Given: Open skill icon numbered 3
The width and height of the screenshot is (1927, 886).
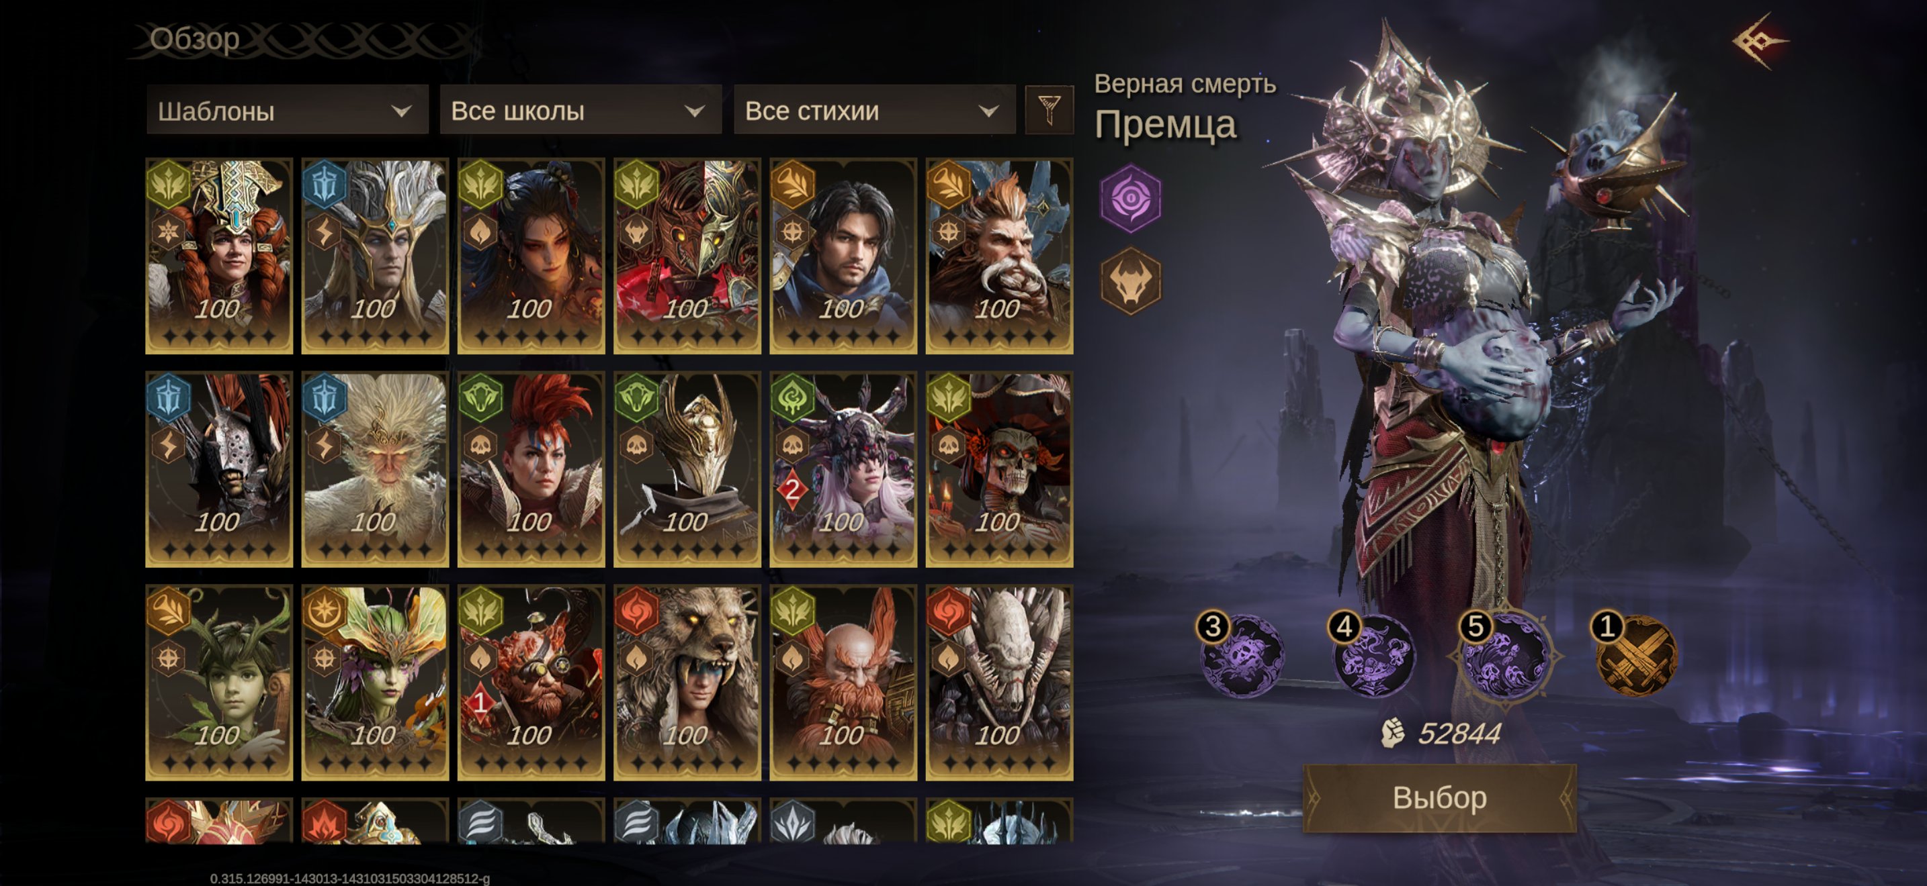Looking at the screenshot, I should pos(1240,654).
